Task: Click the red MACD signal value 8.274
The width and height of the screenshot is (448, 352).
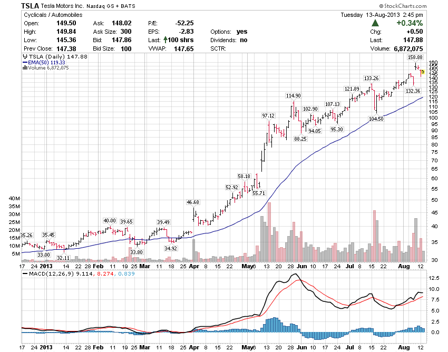Action: click(x=105, y=273)
